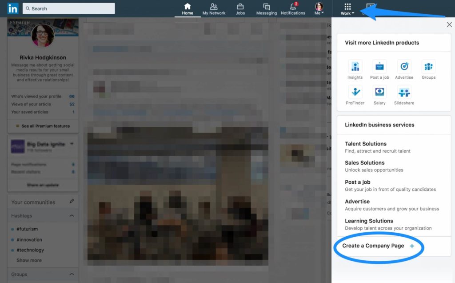Click the plus icon beside Create a Company Page

412,246
